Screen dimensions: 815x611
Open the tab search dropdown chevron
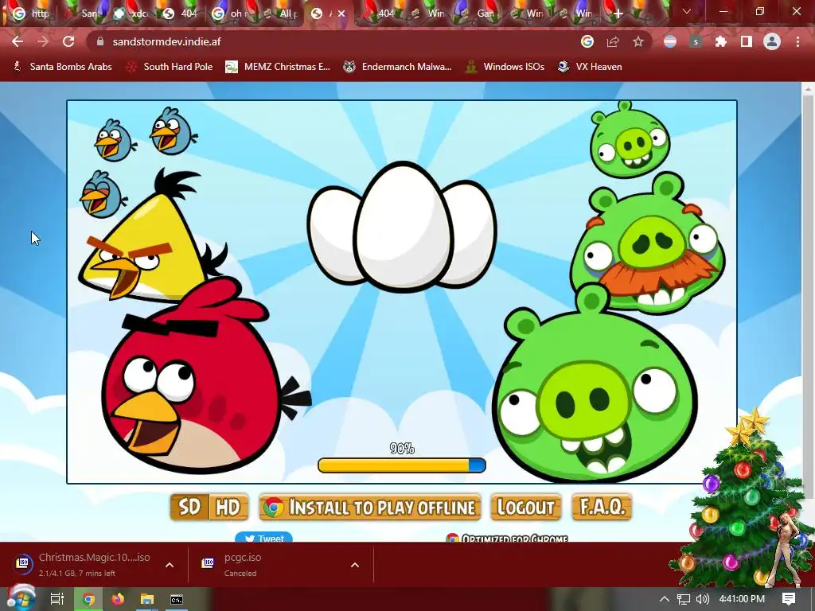(687, 11)
